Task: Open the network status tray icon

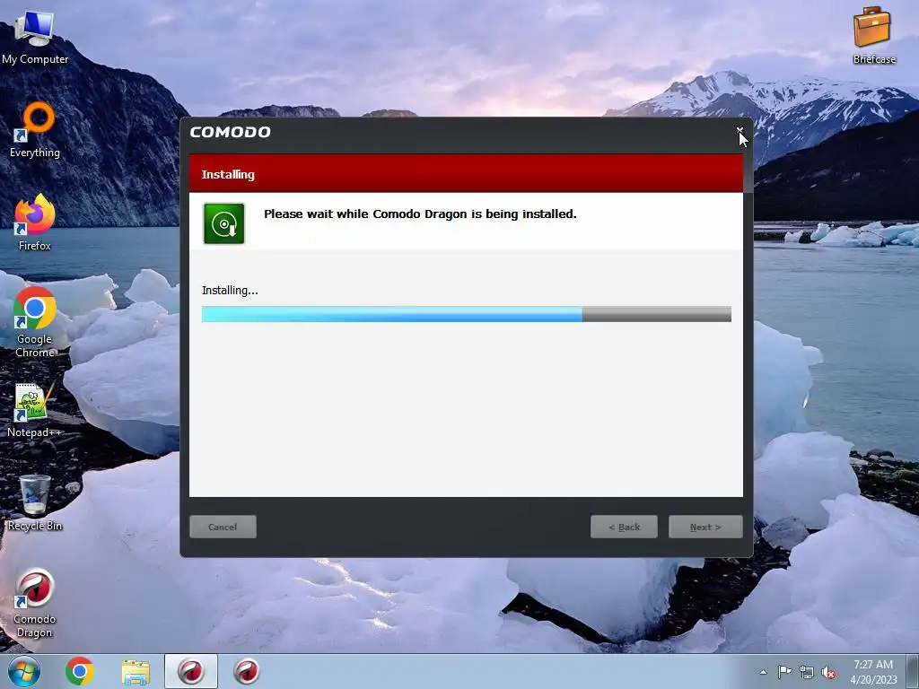Action: (x=807, y=672)
